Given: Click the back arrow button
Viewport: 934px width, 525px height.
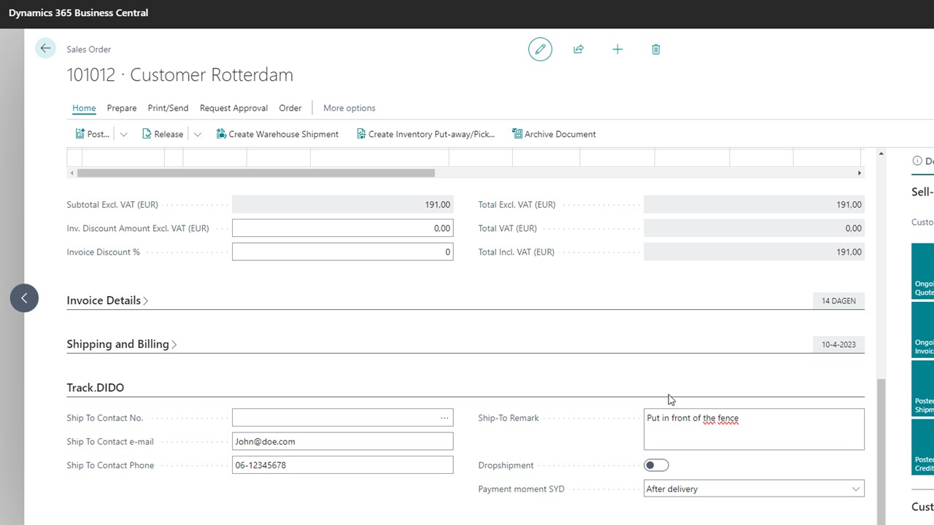Looking at the screenshot, I should [x=45, y=48].
